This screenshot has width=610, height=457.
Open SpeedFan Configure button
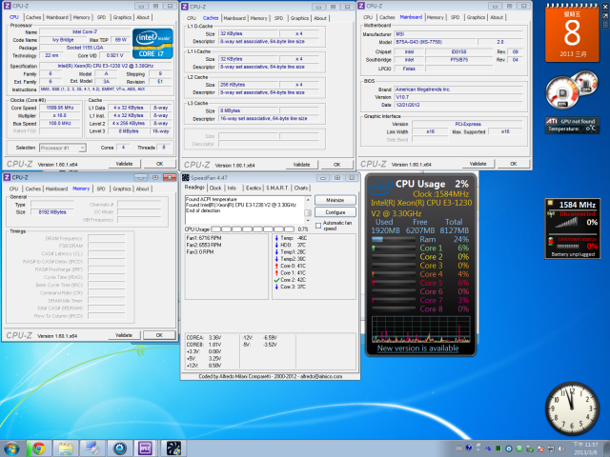(335, 212)
